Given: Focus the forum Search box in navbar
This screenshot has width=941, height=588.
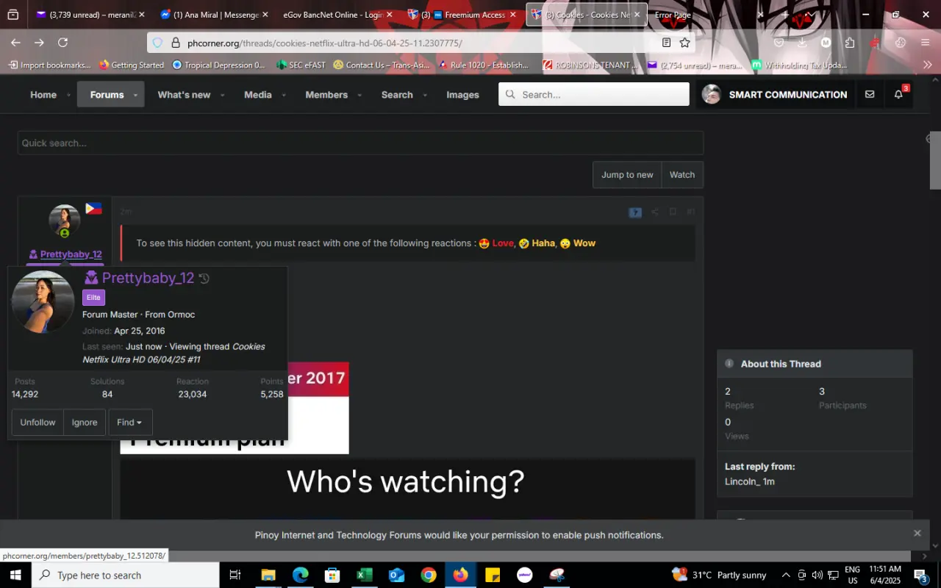Looking at the screenshot, I should click(x=594, y=94).
